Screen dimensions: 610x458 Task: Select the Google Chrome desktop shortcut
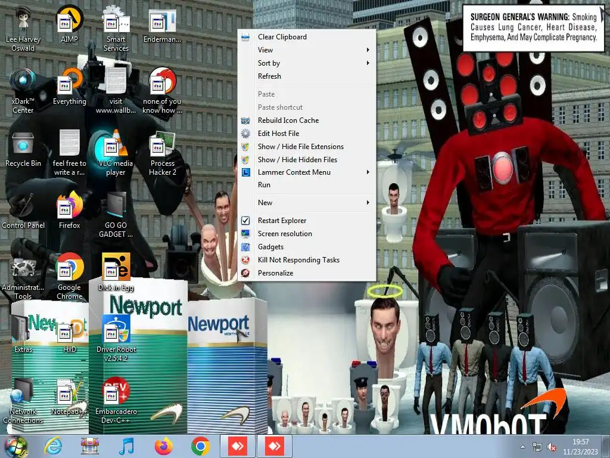(x=69, y=277)
